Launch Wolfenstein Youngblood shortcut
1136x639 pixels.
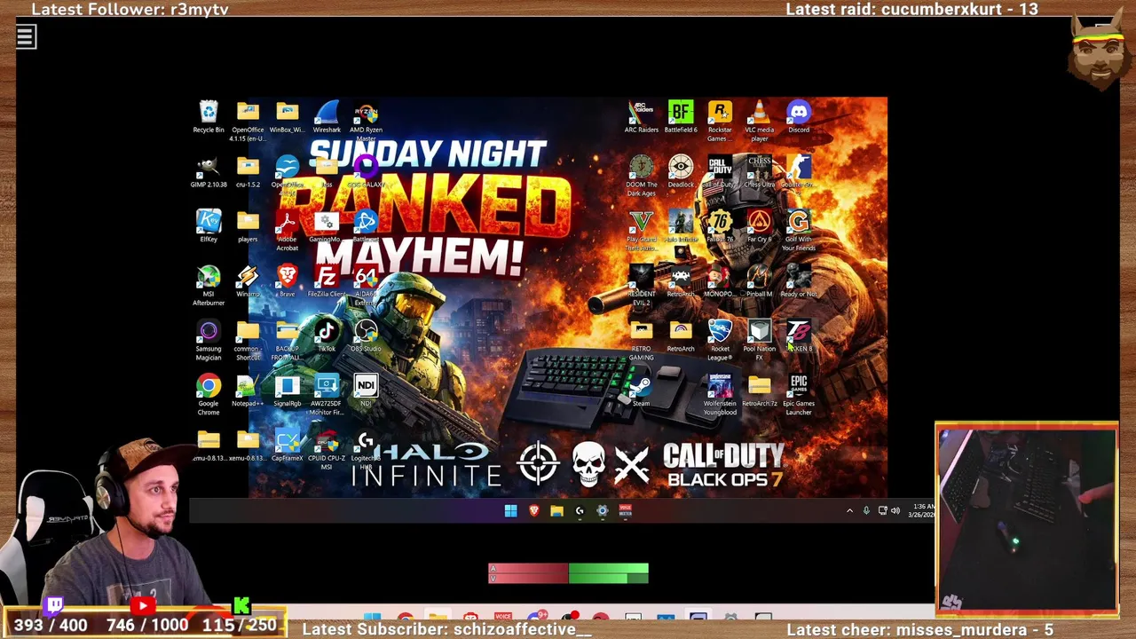click(x=720, y=395)
